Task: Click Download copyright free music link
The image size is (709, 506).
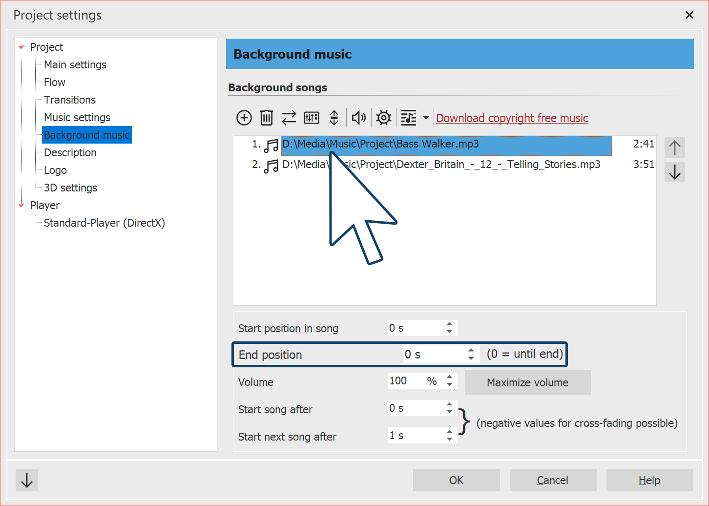Action: click(512, 118)
